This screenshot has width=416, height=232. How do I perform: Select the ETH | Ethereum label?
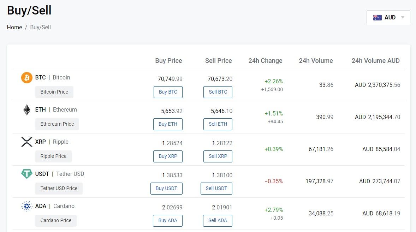pos(56,109)
